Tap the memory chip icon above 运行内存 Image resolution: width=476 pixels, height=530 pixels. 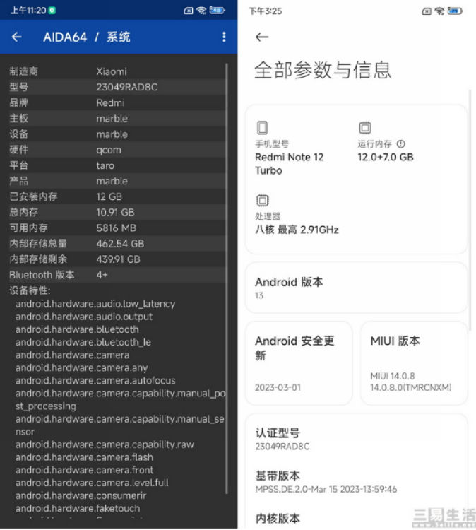click(365, 128)
